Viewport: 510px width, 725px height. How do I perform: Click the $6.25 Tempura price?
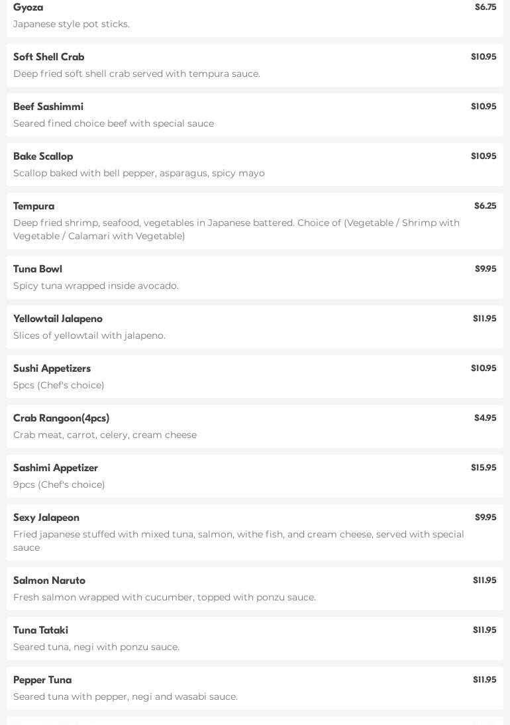point(485,206)
